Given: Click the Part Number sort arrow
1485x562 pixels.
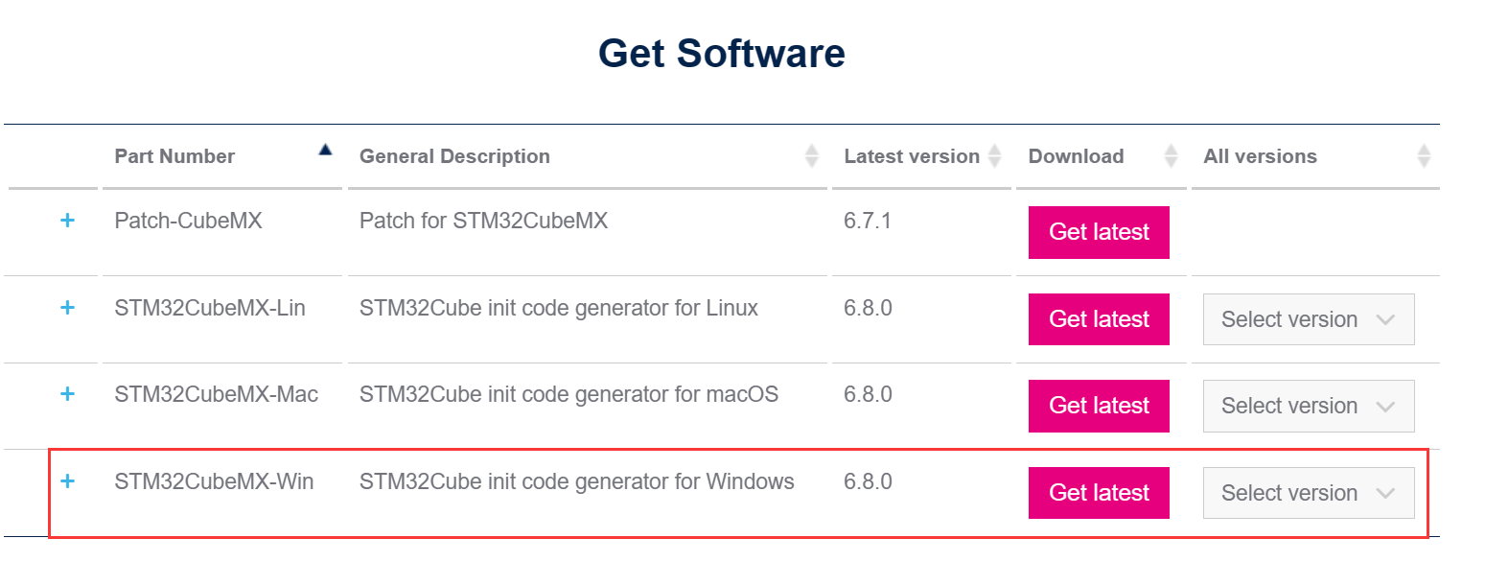Looking at the screenshot, I should pos(326,149).
